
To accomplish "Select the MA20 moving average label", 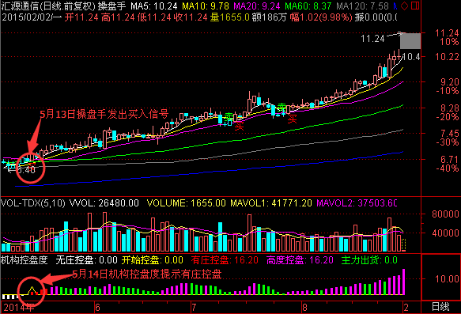I will (x=257, y=6).
